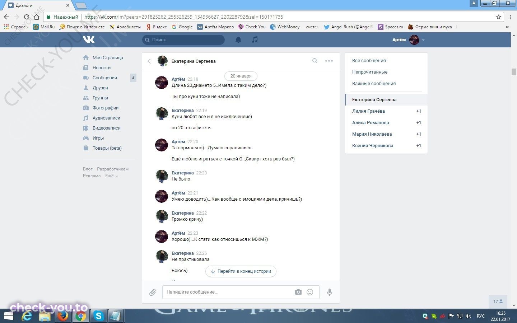Click the online friends counter 17
Image resolution: width=517 pixels, height=323 pixels.
click(x=498, y=301)
